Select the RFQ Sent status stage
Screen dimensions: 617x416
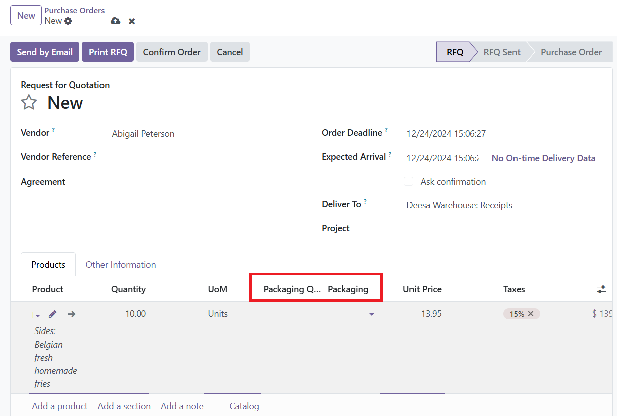[x=502, y=52]
